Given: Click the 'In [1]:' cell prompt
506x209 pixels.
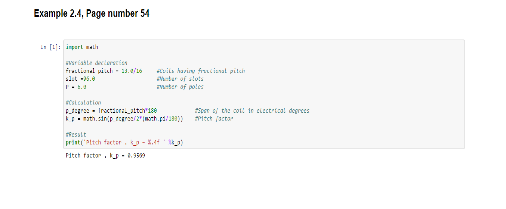Looking at the screenshot, I should point(50,47).
